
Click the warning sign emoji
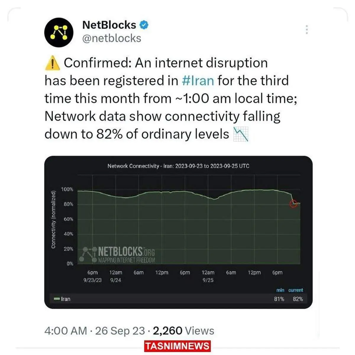(x=52, y=63)
